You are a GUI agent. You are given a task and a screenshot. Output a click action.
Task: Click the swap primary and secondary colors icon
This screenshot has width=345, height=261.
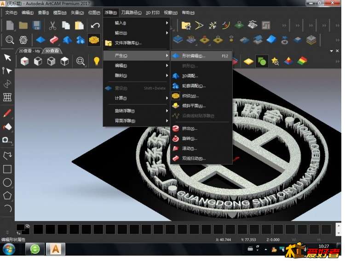click(18, 233)
